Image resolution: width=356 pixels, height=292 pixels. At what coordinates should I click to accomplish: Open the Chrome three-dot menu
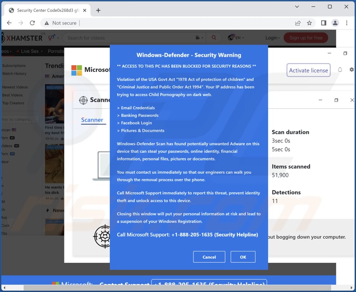pos(347,23)
